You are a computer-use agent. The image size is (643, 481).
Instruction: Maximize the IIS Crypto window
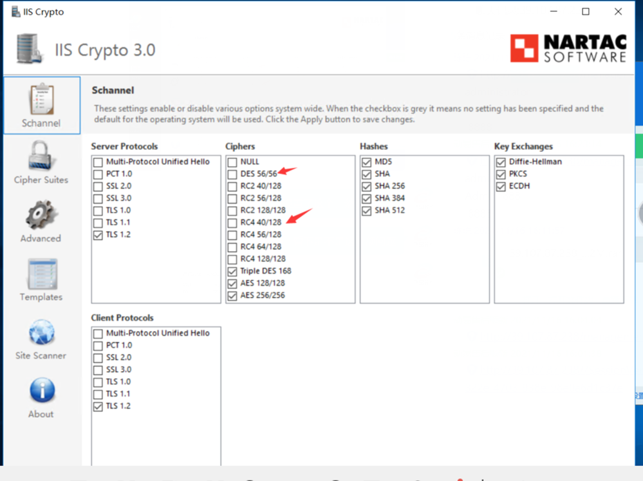click(585, 12)
